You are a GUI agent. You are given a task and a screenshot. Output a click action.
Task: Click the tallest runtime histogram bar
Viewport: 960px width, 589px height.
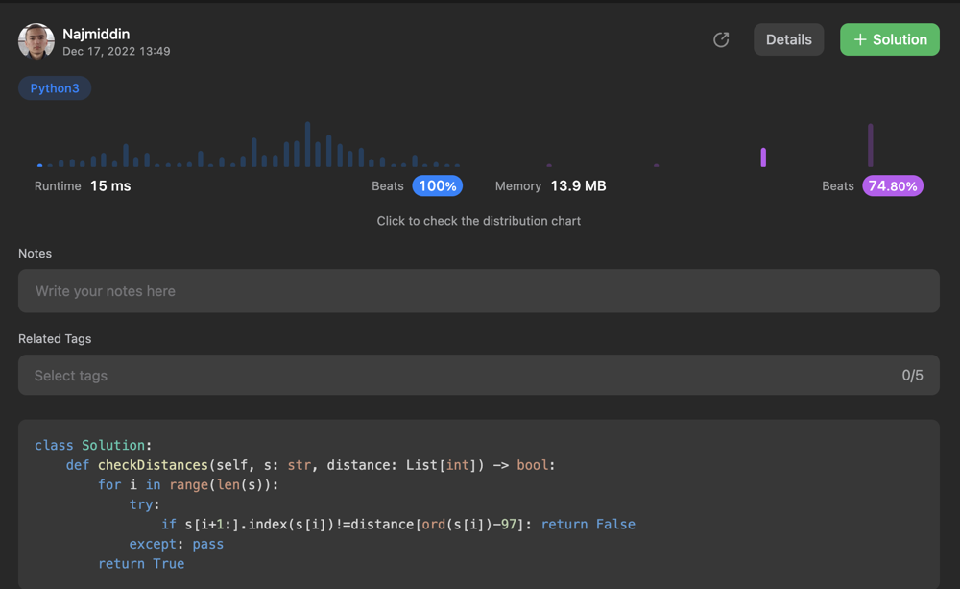tap(307, 139)
